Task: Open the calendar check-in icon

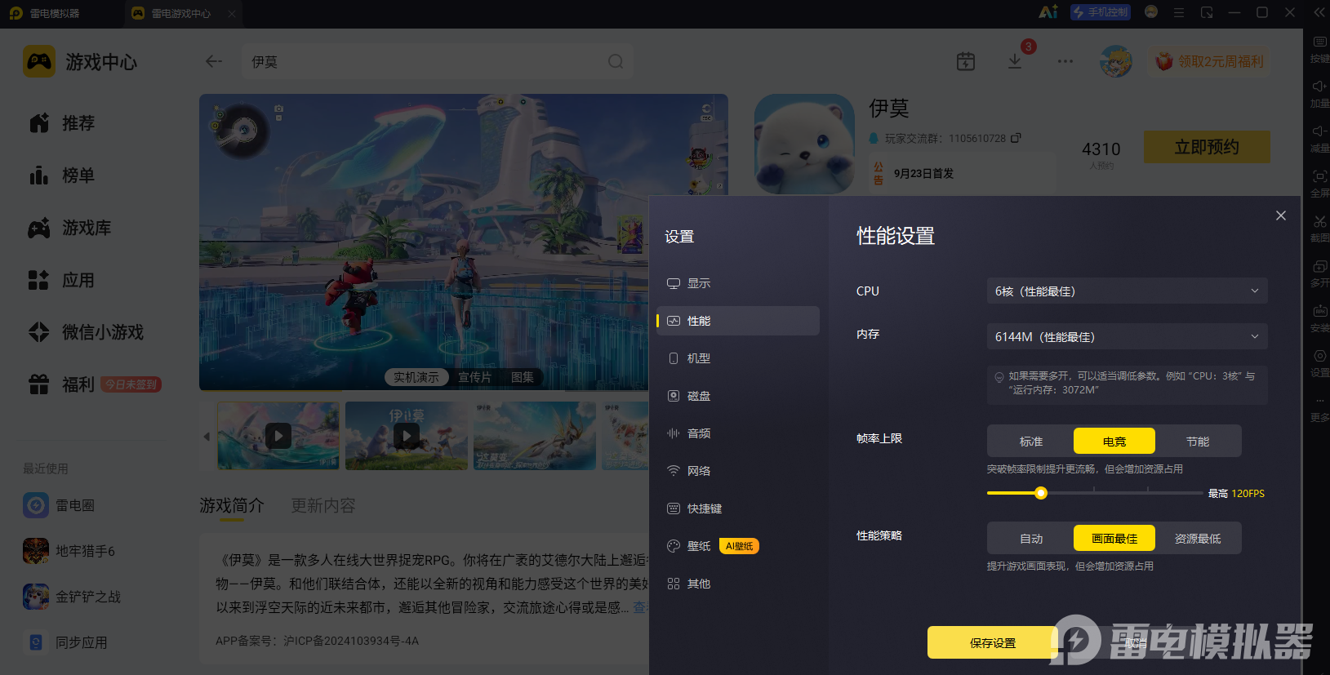Action: [966, 61]
